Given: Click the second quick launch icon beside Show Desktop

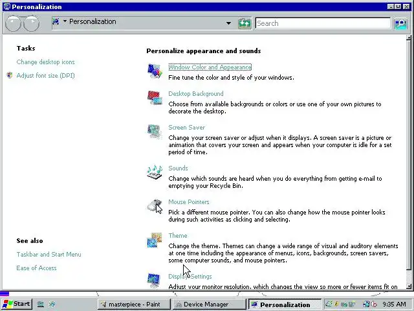Looking at the screenshot, I should tap(52, 304).
